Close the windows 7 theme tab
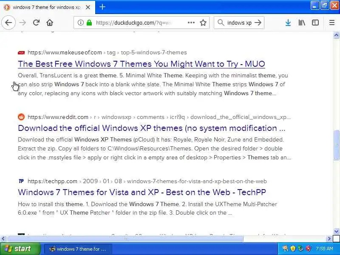The image size is (340, 255). (88, 7)
